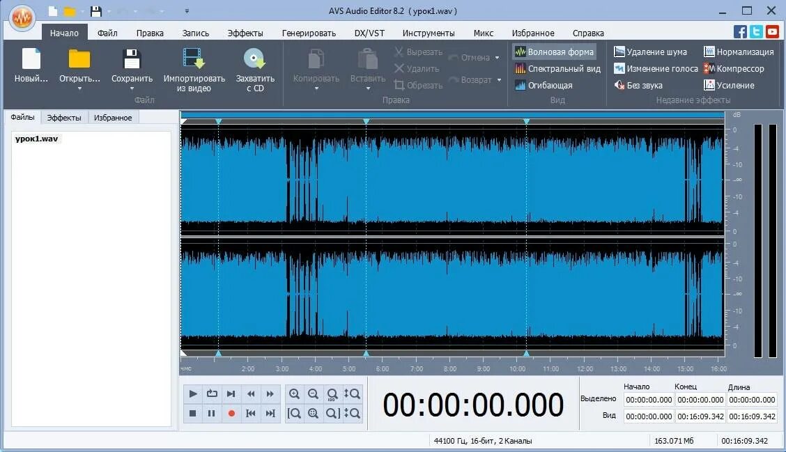
Task: Apply Компрессор effect
Action: pos(733,69)
